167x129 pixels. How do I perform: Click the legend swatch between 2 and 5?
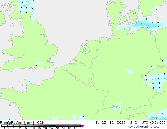[x=23, y=126]
